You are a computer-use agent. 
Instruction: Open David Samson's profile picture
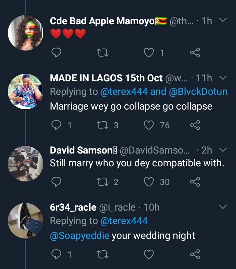(26, 164)
